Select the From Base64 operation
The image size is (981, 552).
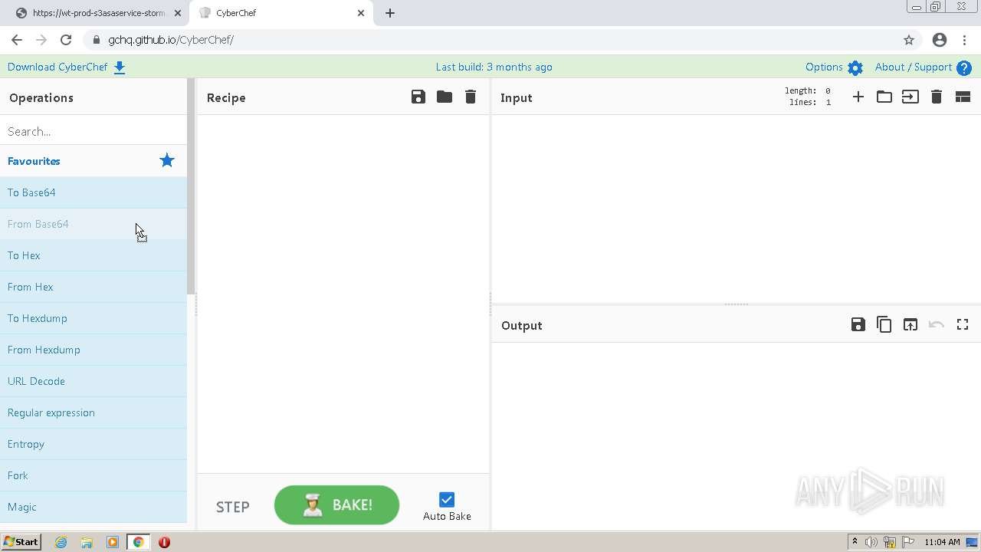[93, 224]
